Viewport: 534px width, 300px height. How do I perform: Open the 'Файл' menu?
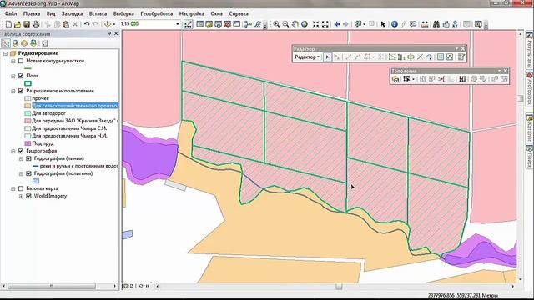pos(11,13)
